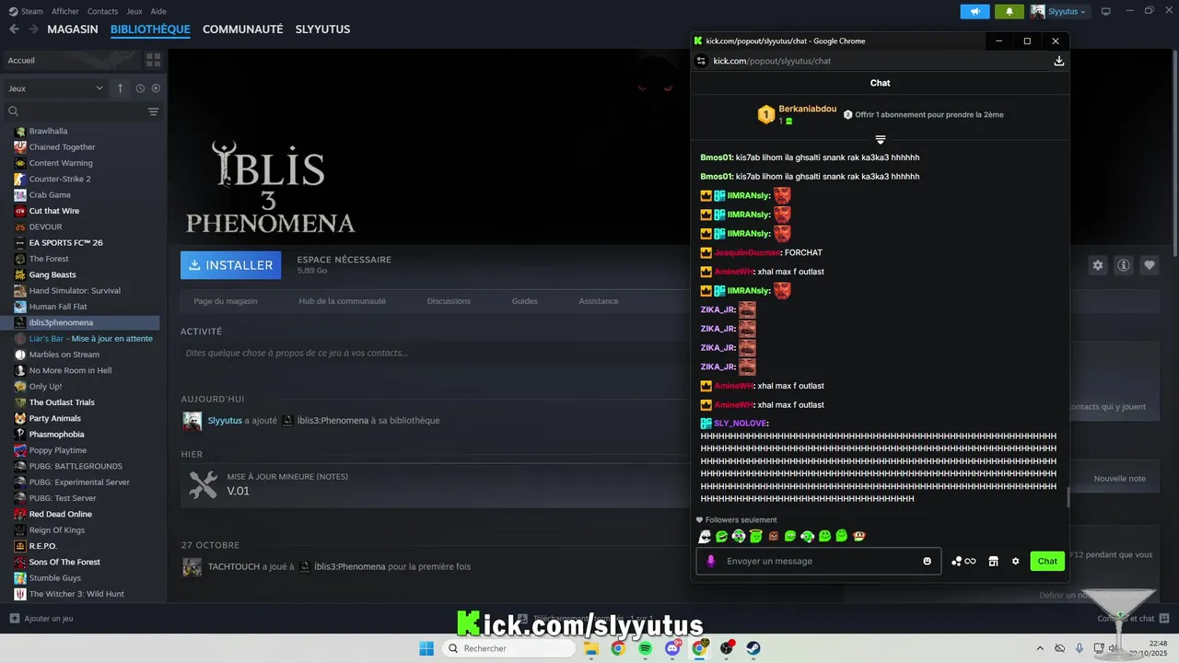
Task: Click the Envoyer un message input field
Action: coord(820,561)
